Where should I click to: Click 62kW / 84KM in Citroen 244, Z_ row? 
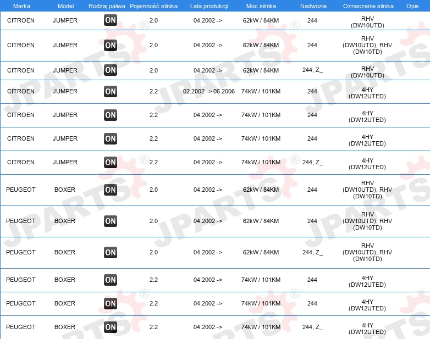pyautogui.click(x=261, y=70)
